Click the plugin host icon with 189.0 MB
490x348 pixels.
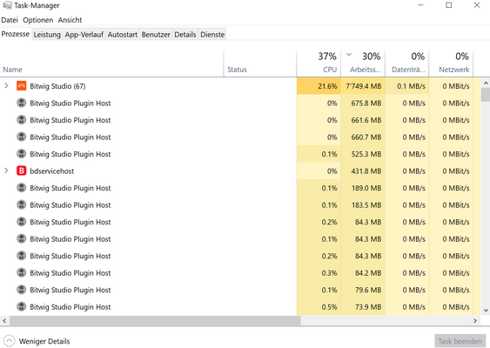tap(21, 188)
